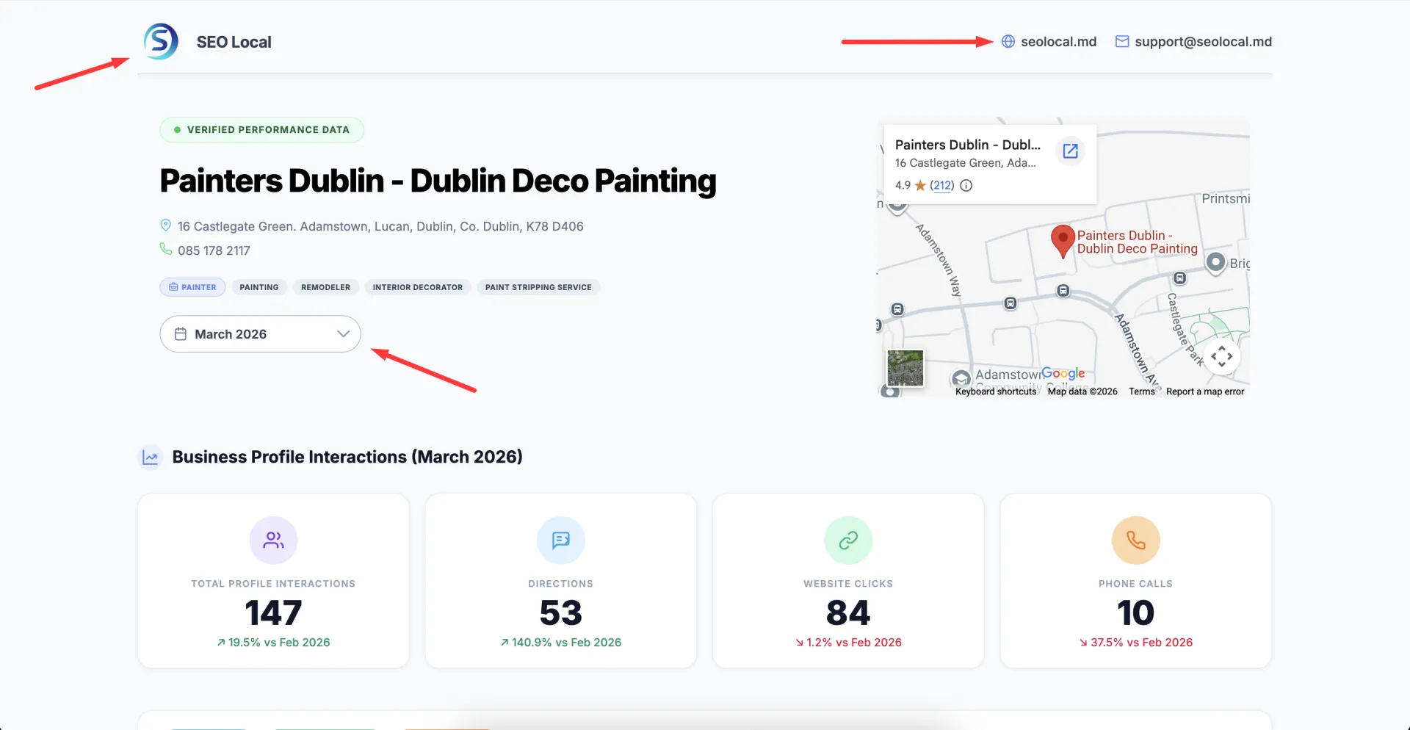Screen dimensions: 1410x730
Task: Select the Interior Decorator category tag
Action: (417, 287)
